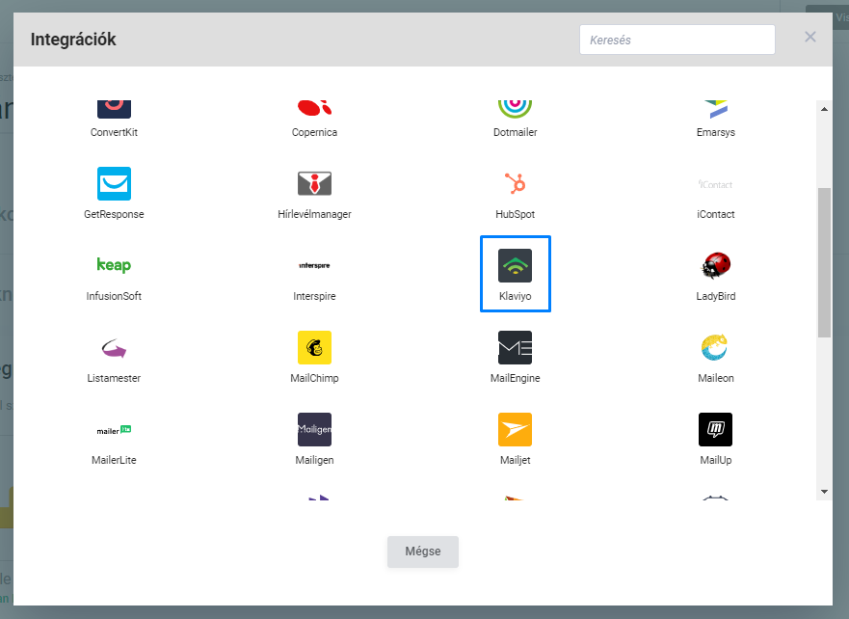Pick the Dotmailer integration icon

(x=515, y=109)
